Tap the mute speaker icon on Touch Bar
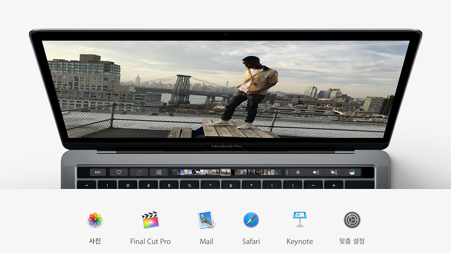 [x=334, y=172]
